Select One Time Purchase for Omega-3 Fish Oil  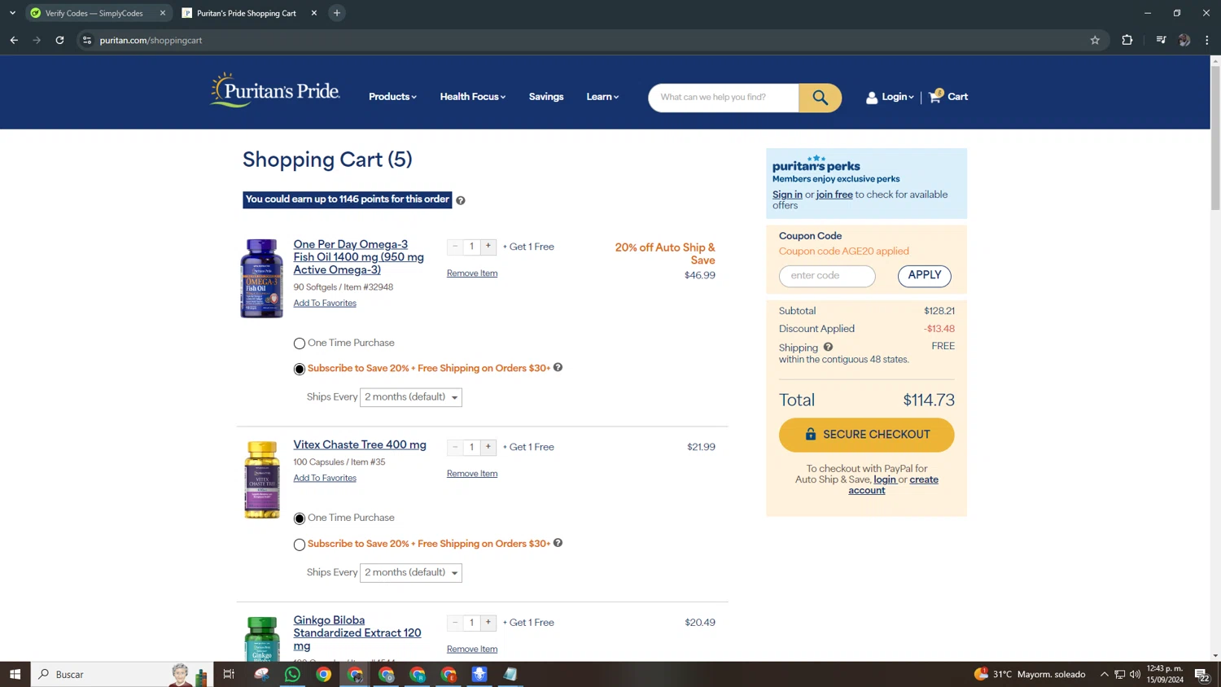click(300, 343)
